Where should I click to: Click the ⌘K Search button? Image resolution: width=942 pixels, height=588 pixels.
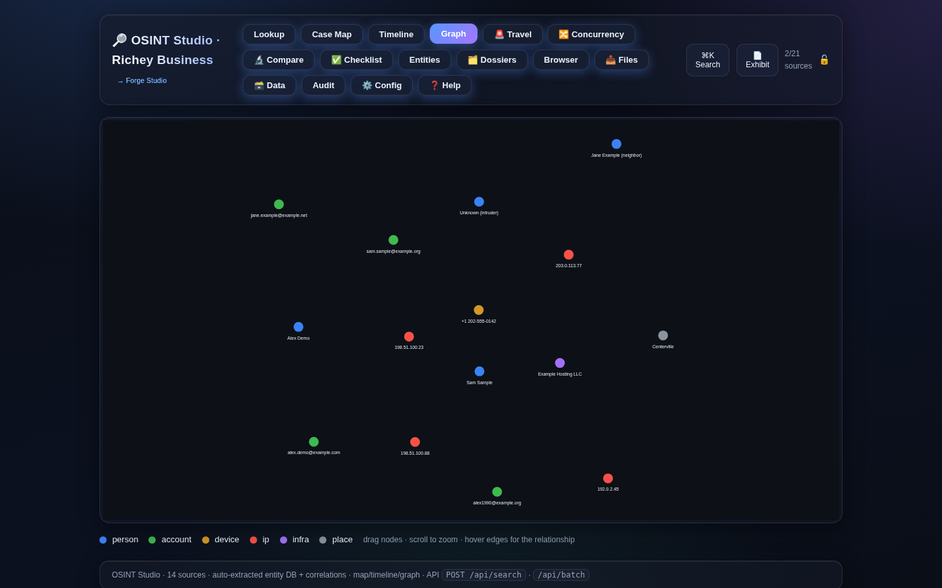tap(708, 60)
